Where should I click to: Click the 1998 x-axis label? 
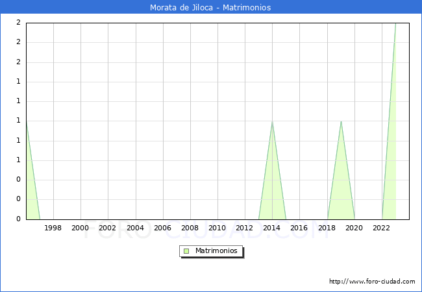point(53,228)
